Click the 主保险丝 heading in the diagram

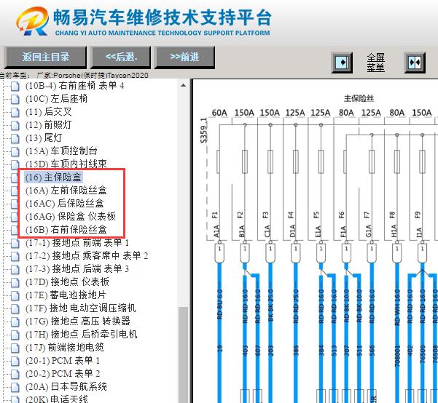click(x=359, y=98)
